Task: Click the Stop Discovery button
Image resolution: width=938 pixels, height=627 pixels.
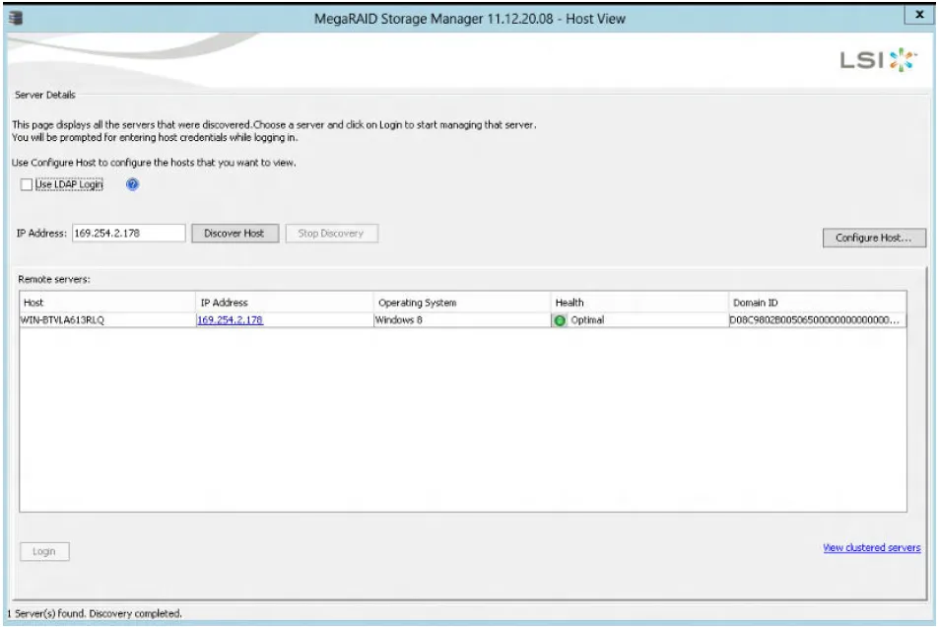Action: click(331, 234)
